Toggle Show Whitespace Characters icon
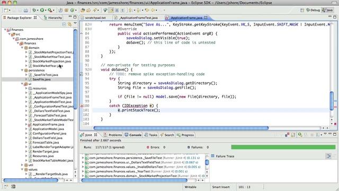The width and height of the screenshot is (339, 191). point(122,10)
